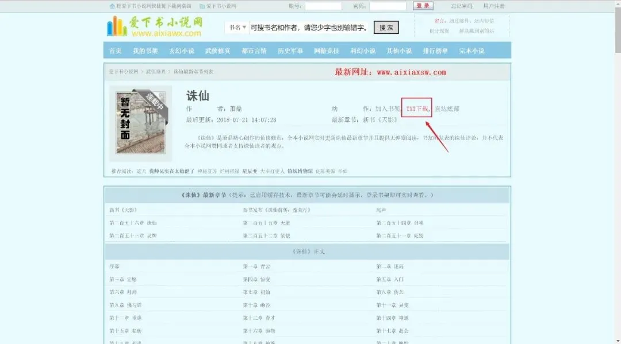The height and width of the screenshot is (344, 621).
Task: Click 直达底部 jump to bottom link
Action: pyautogui.click(x=447, y=109)
